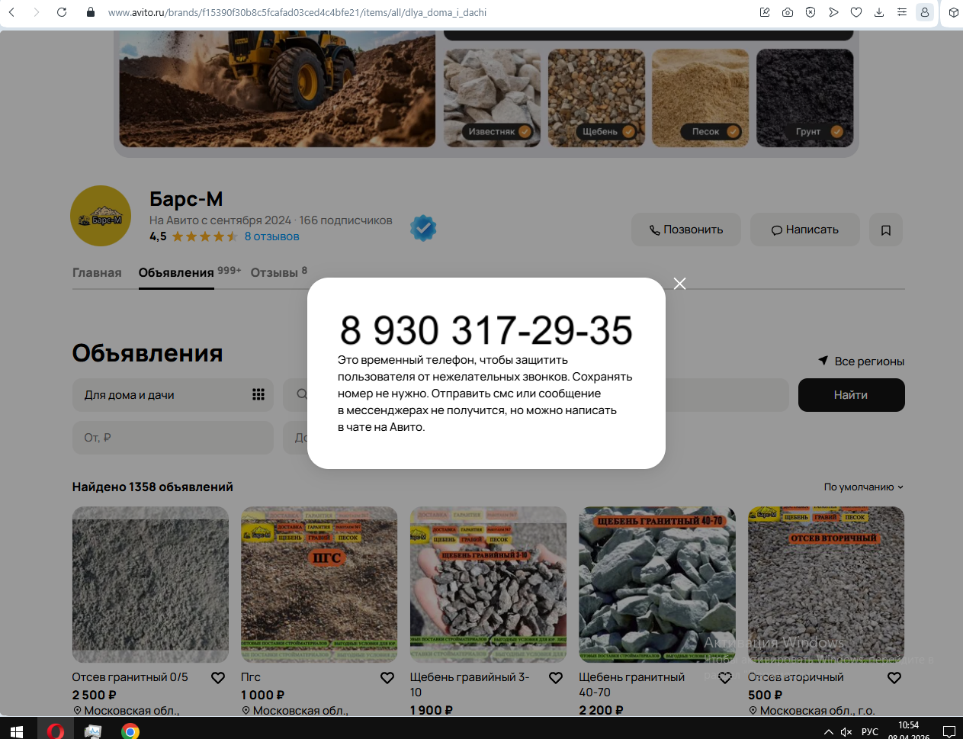Open Opera from the taskbar
Image resolution: width=963 pixels, height=739 pixels.
coord(55,731)
